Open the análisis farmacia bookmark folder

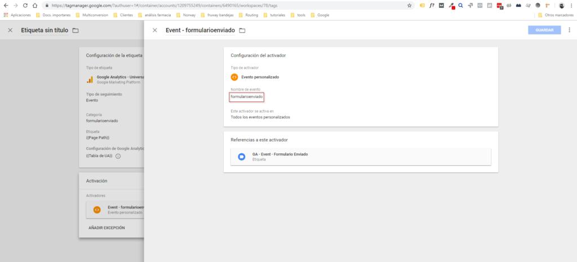coord(154,15)
